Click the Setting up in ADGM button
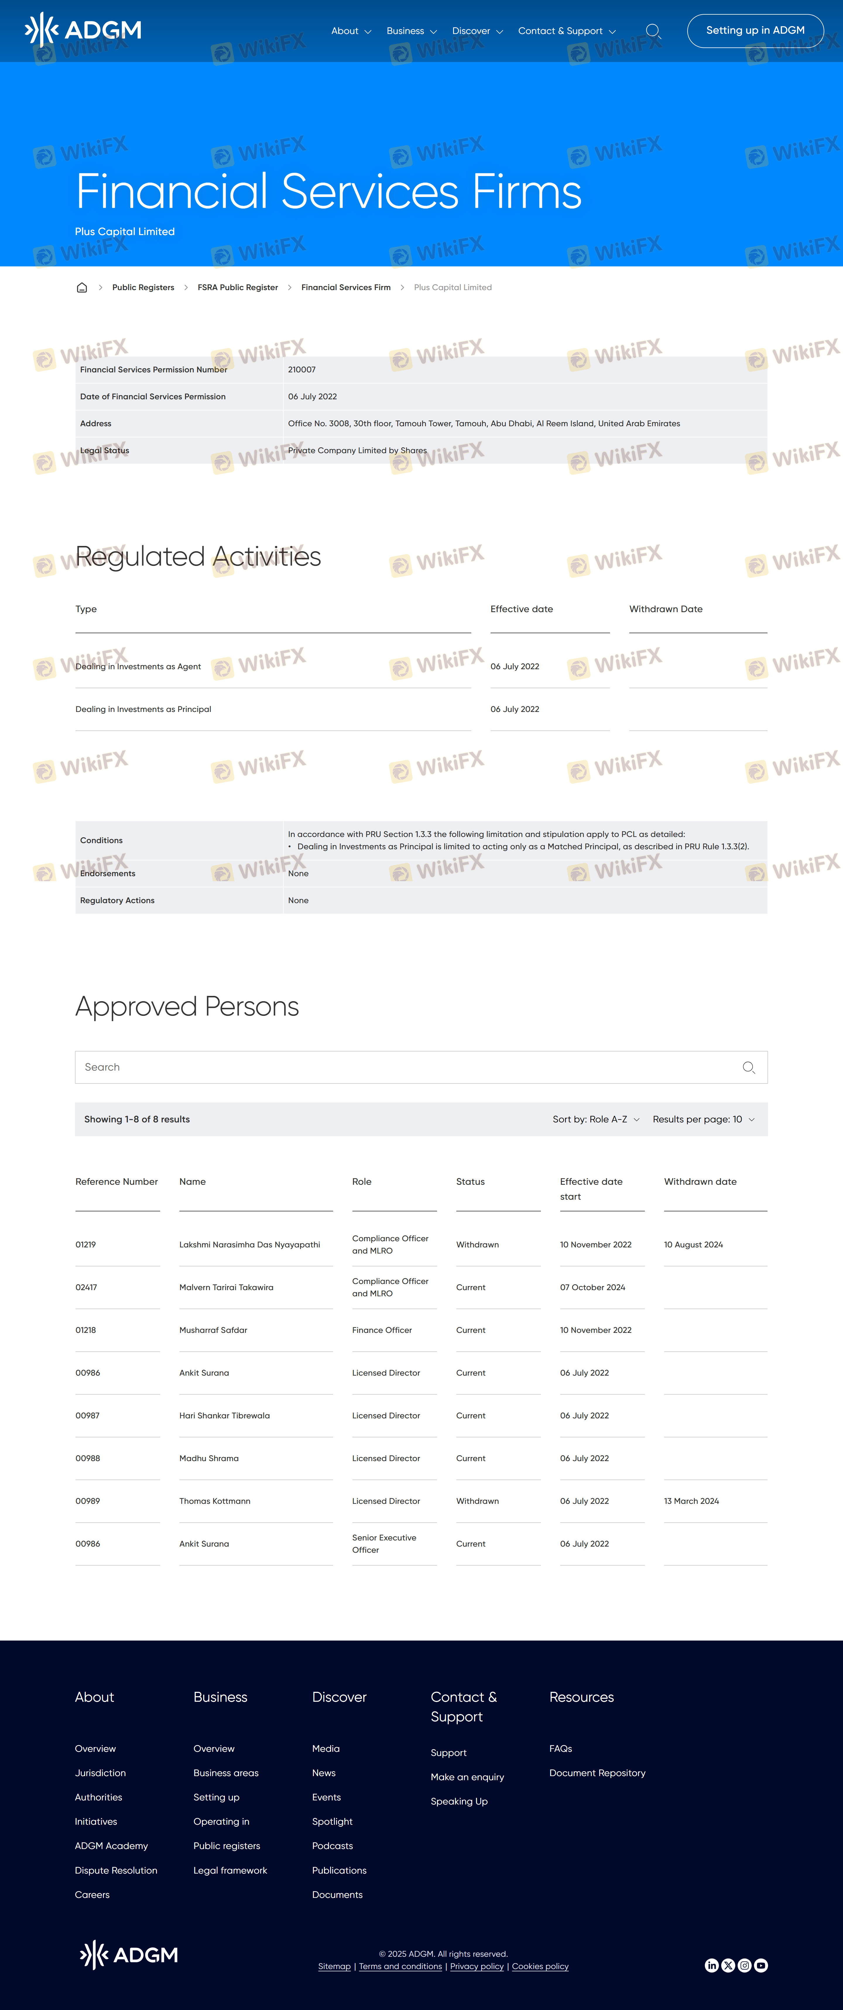The image size is (843, 2010). point(755,30)
